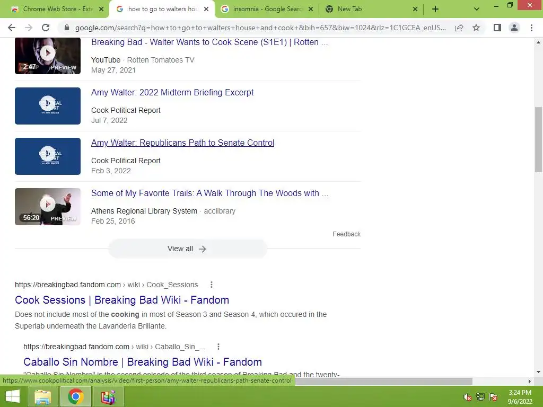Click the breakingbad.fandom.com Cook_Sessions URL text

[x=106, y=285]
